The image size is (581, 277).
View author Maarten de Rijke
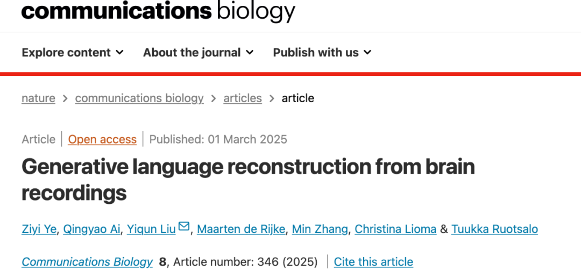(241, 229)
